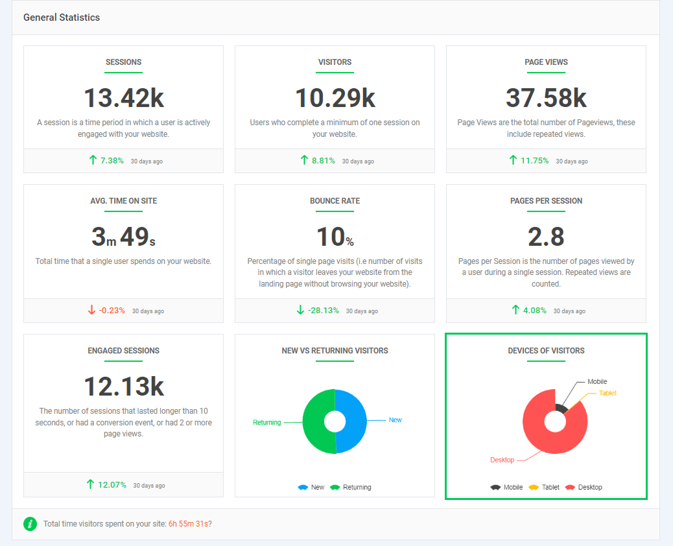Click the green up arrow under Sessions
Image resolution: width=673 pixels, height=546 pixels.
[x=93, y=160]
